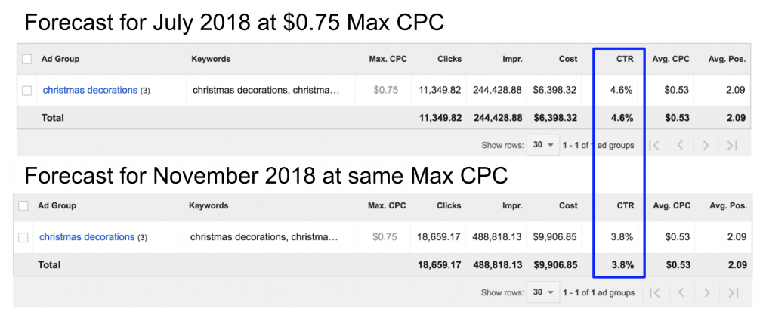The width and height of the screenshot is (763, 324).
Task: Go to first page in November pagination
Action: tap(654, 292)
